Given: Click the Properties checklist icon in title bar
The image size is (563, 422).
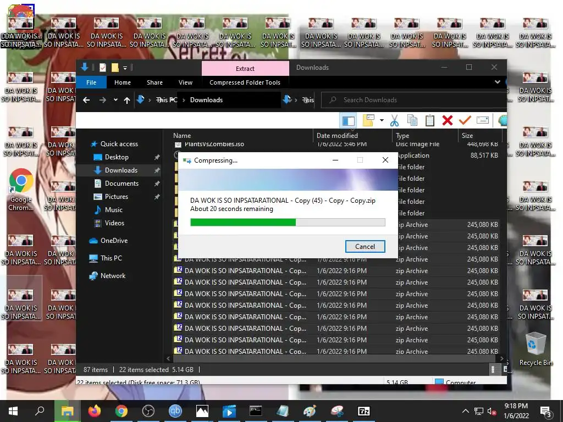Looking at the screenshot, I should (x=103, y=68).
